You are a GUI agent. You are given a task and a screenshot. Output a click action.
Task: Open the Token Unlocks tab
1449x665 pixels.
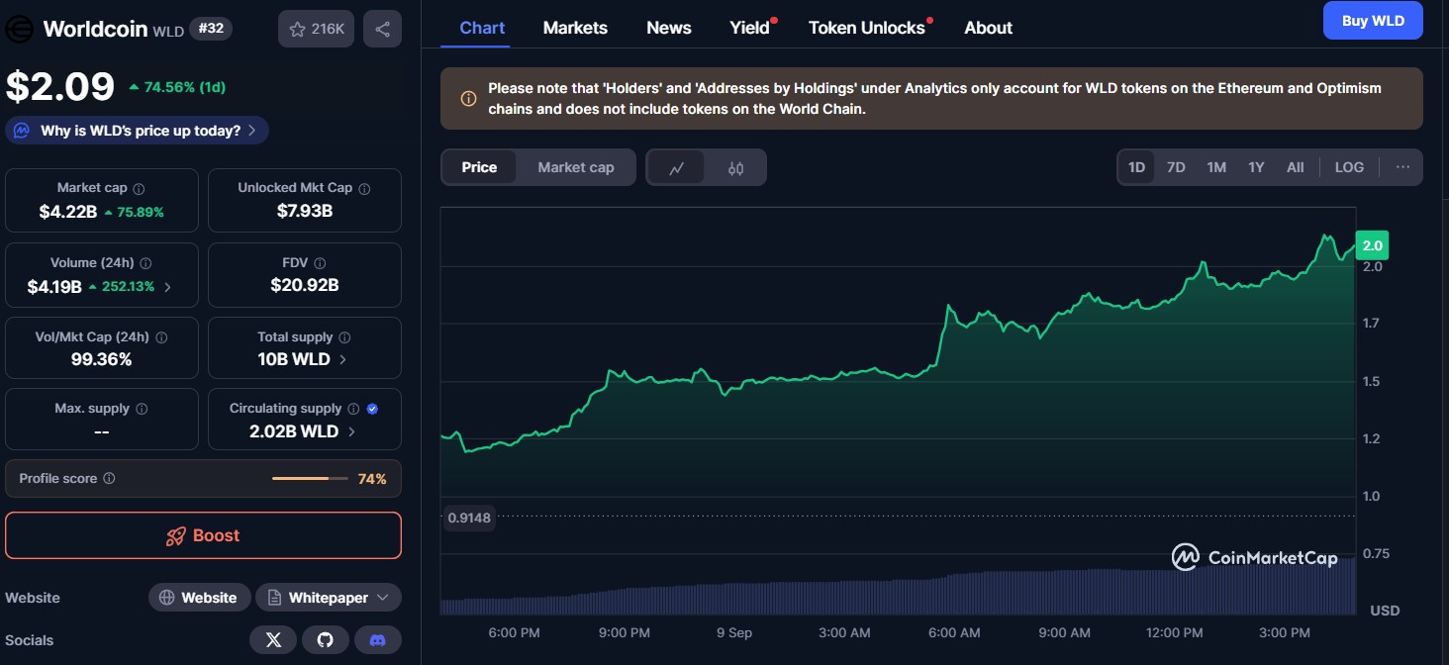[867, 28]
